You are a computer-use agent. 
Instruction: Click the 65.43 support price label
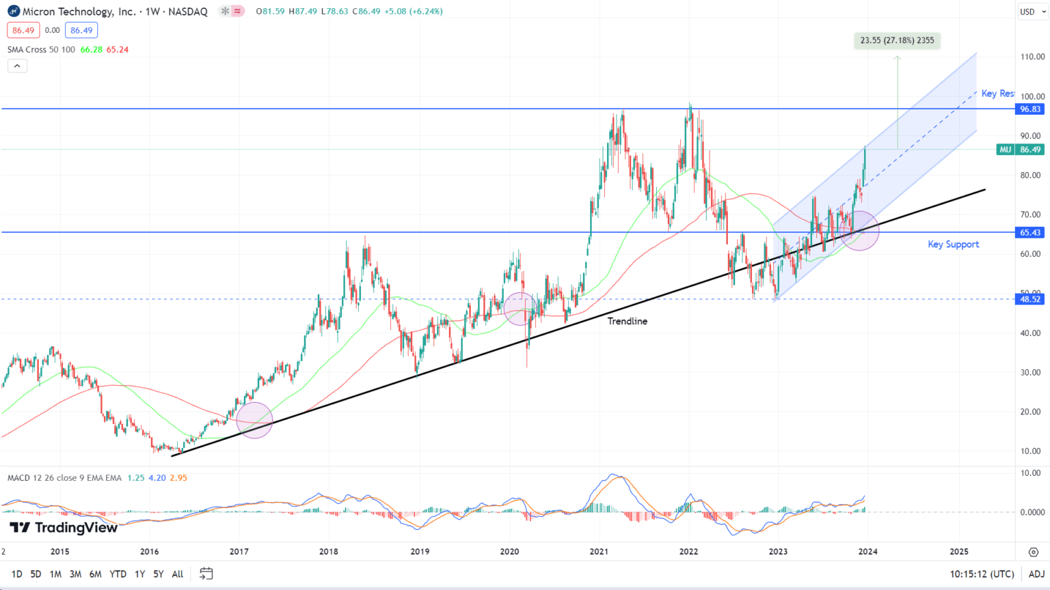[x=1029, y=233]
